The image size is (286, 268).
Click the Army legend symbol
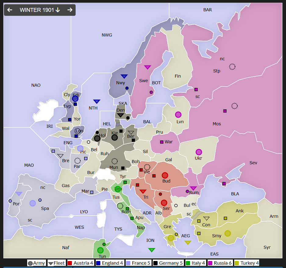[x=30, y=263]
